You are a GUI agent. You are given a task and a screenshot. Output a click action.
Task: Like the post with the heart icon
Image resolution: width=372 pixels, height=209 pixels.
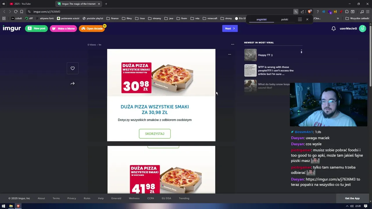point(73,68)
